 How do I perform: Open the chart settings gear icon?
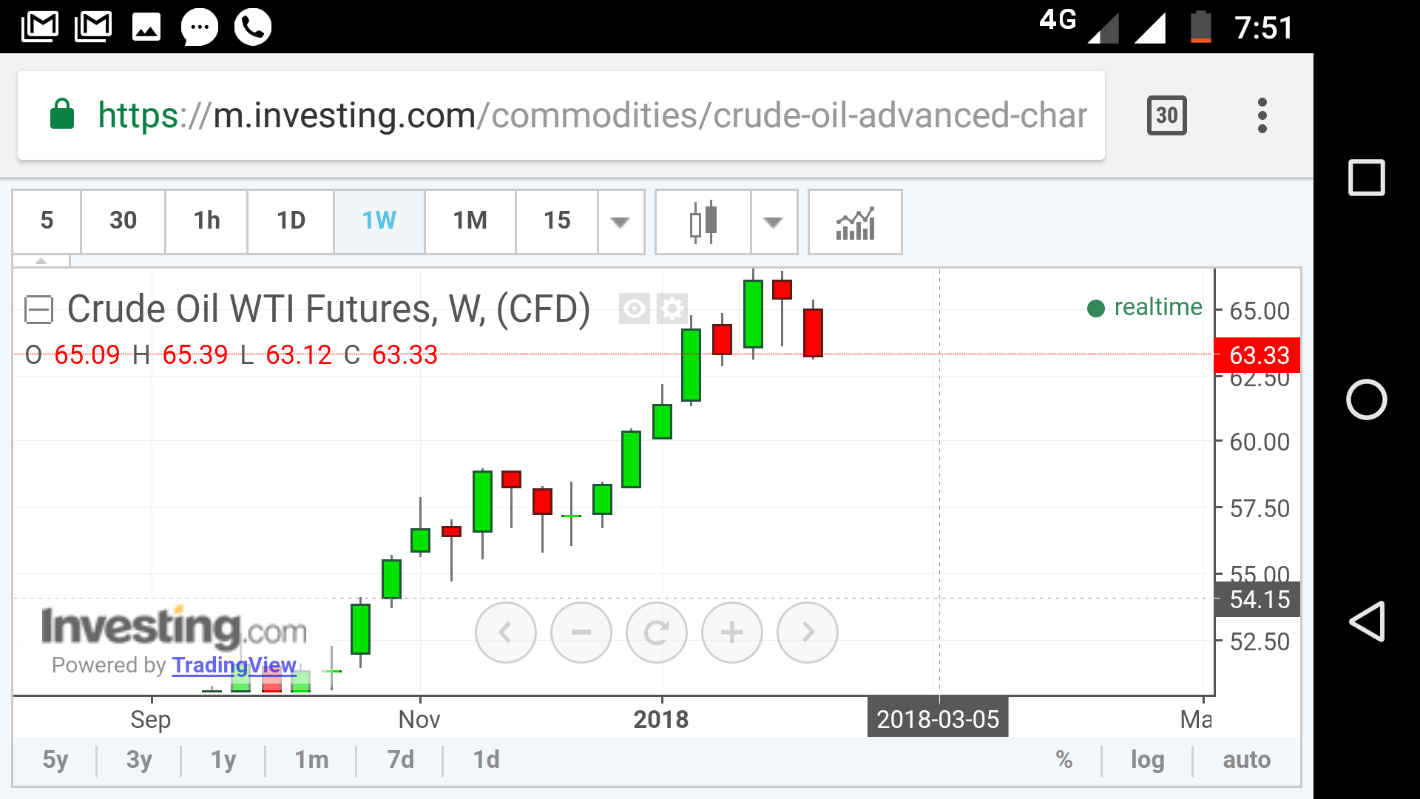(x=672, y=309)
